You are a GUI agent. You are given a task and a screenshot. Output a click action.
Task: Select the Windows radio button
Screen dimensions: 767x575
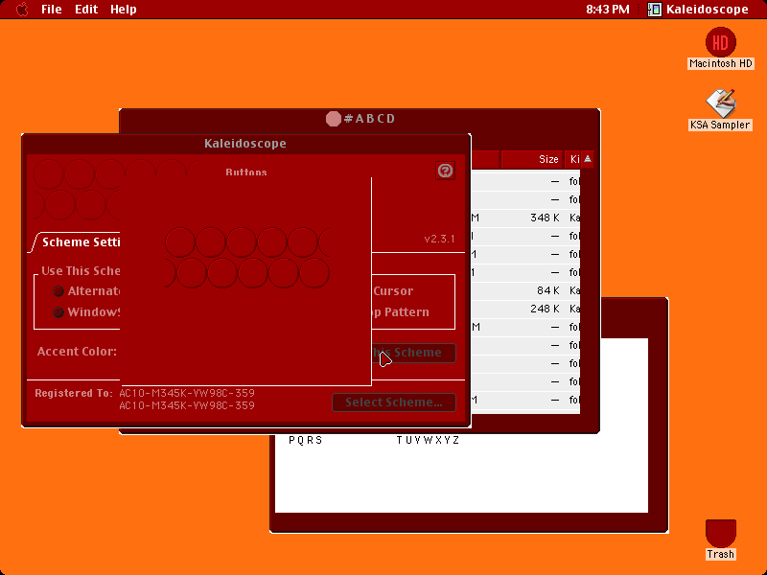click(58, 312)
